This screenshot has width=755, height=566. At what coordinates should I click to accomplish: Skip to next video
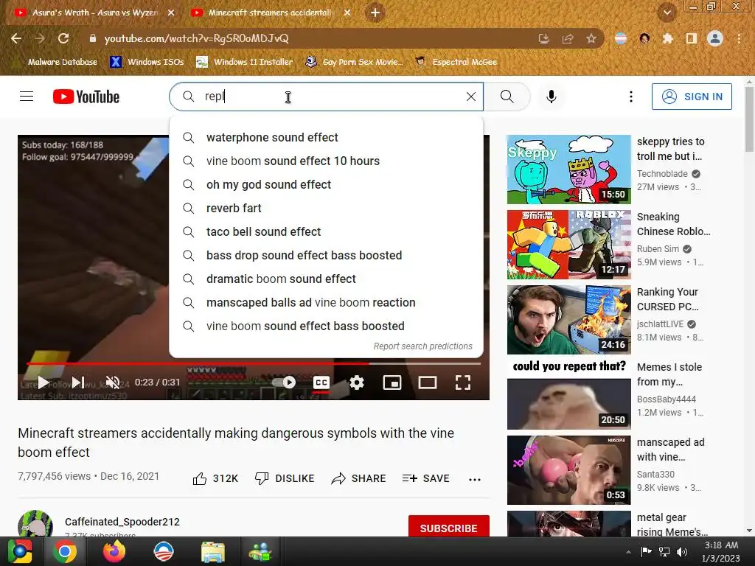(x=78, y=382)
